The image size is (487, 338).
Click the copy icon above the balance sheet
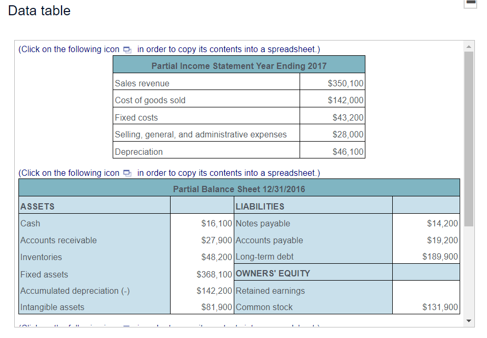(126, 173)
